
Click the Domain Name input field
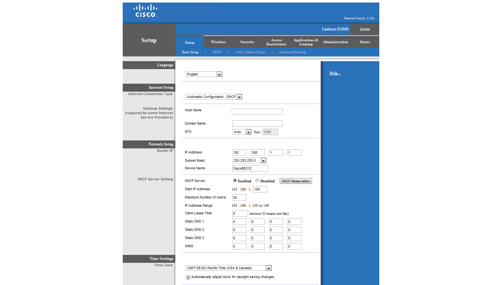coord(257,124)
